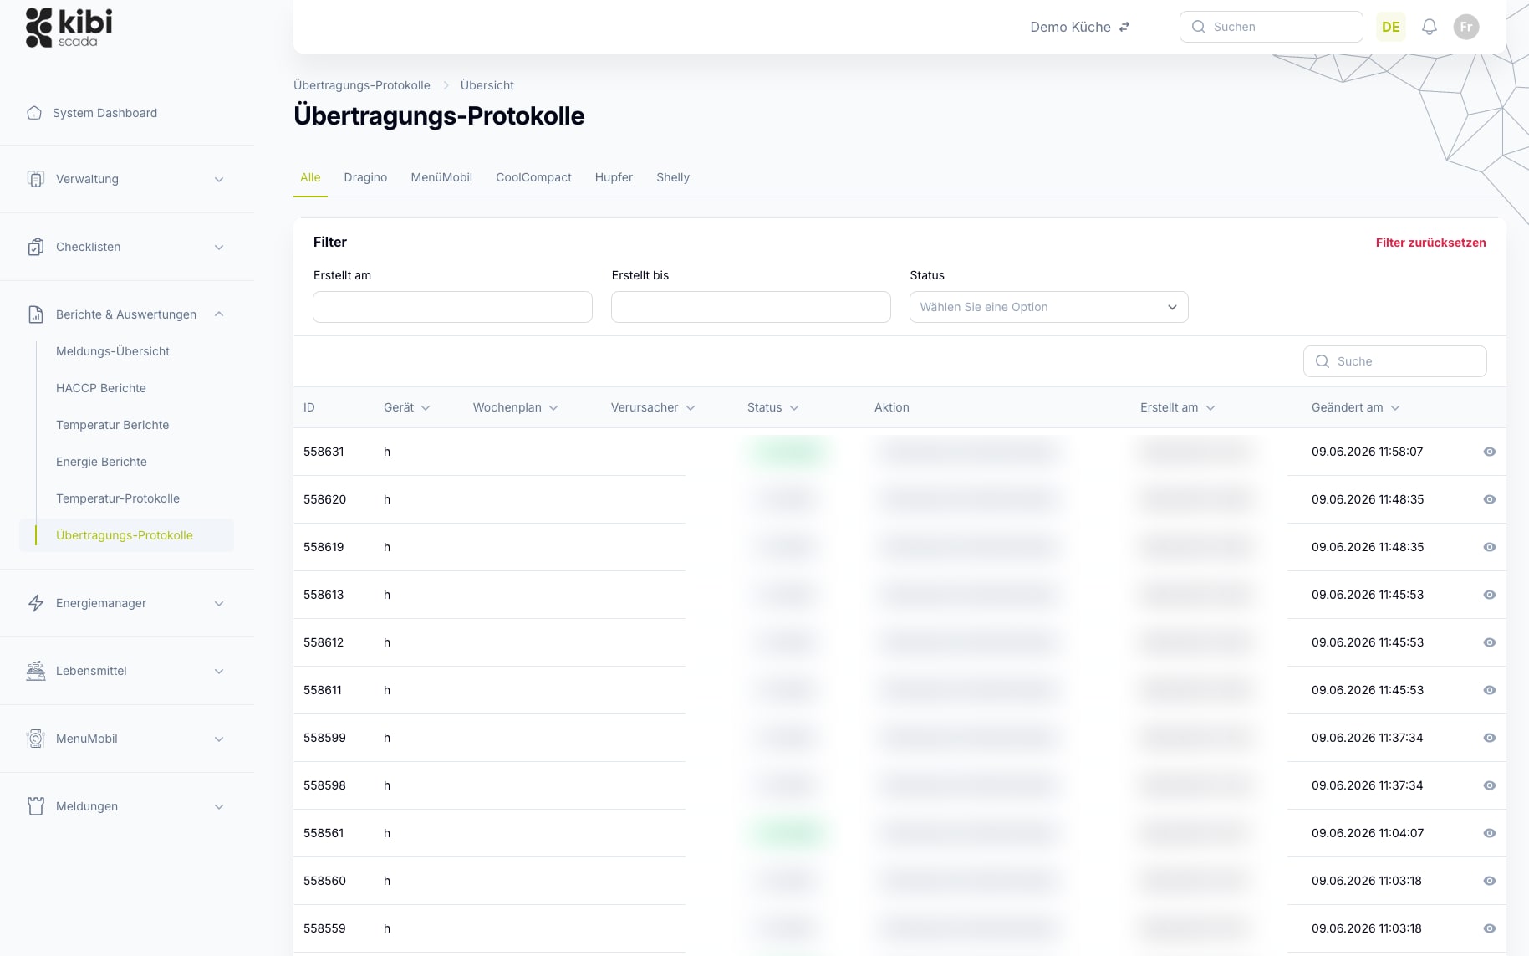Sort by Verursacher column

click(x=653, y=407)
